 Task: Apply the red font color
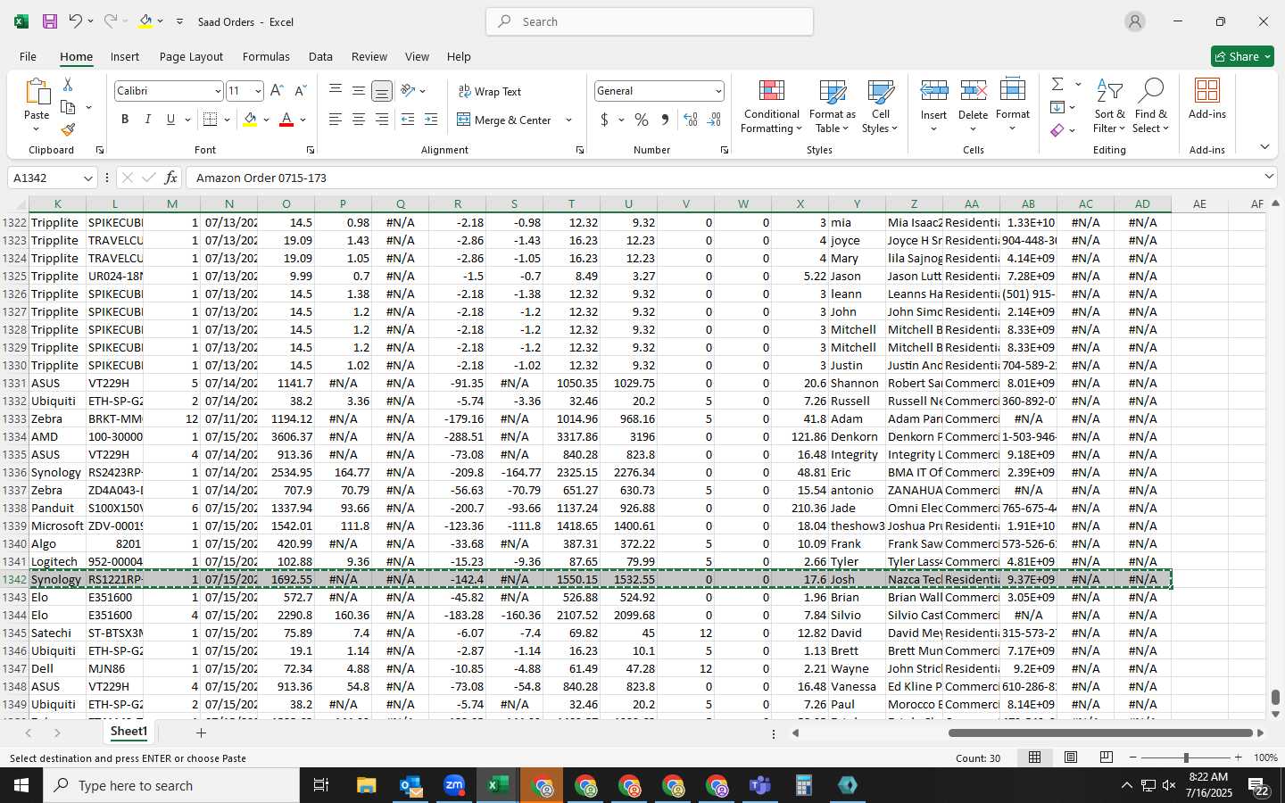click(286, 120)
